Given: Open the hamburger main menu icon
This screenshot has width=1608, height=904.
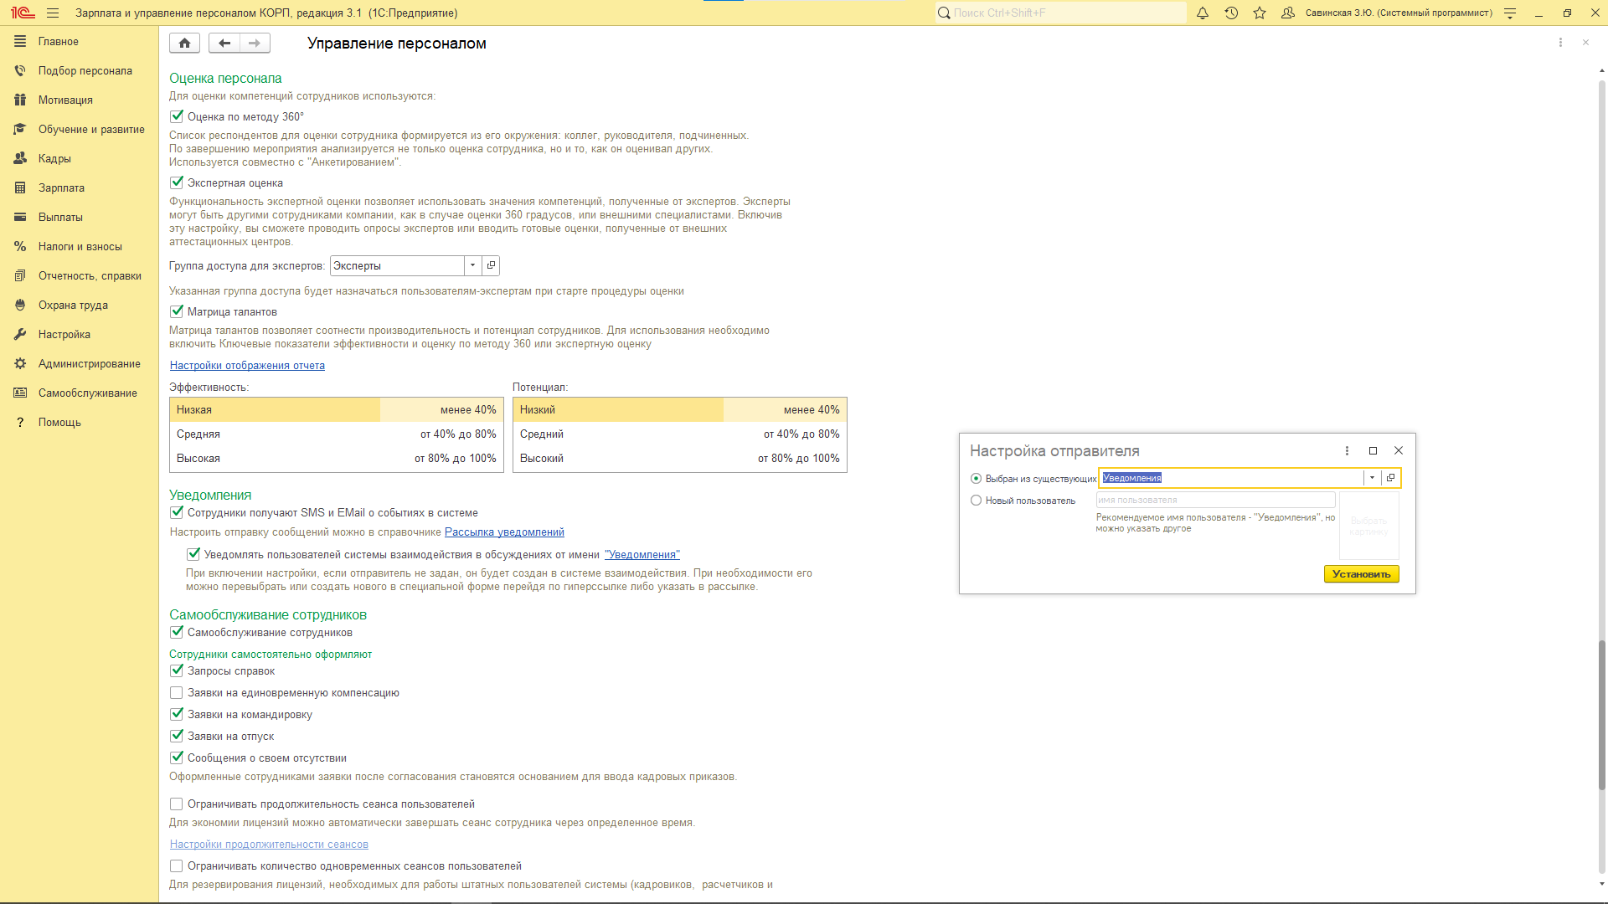Looking at the screenshot, I should (53, 13).
